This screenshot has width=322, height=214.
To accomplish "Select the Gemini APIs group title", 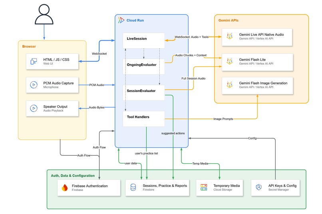I will tap(229, 20).
